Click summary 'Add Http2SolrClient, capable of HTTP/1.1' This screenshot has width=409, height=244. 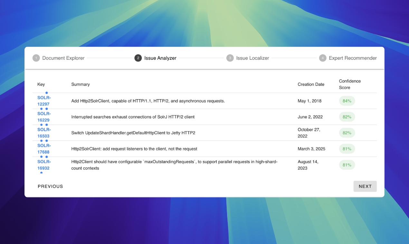coord(148,101)
